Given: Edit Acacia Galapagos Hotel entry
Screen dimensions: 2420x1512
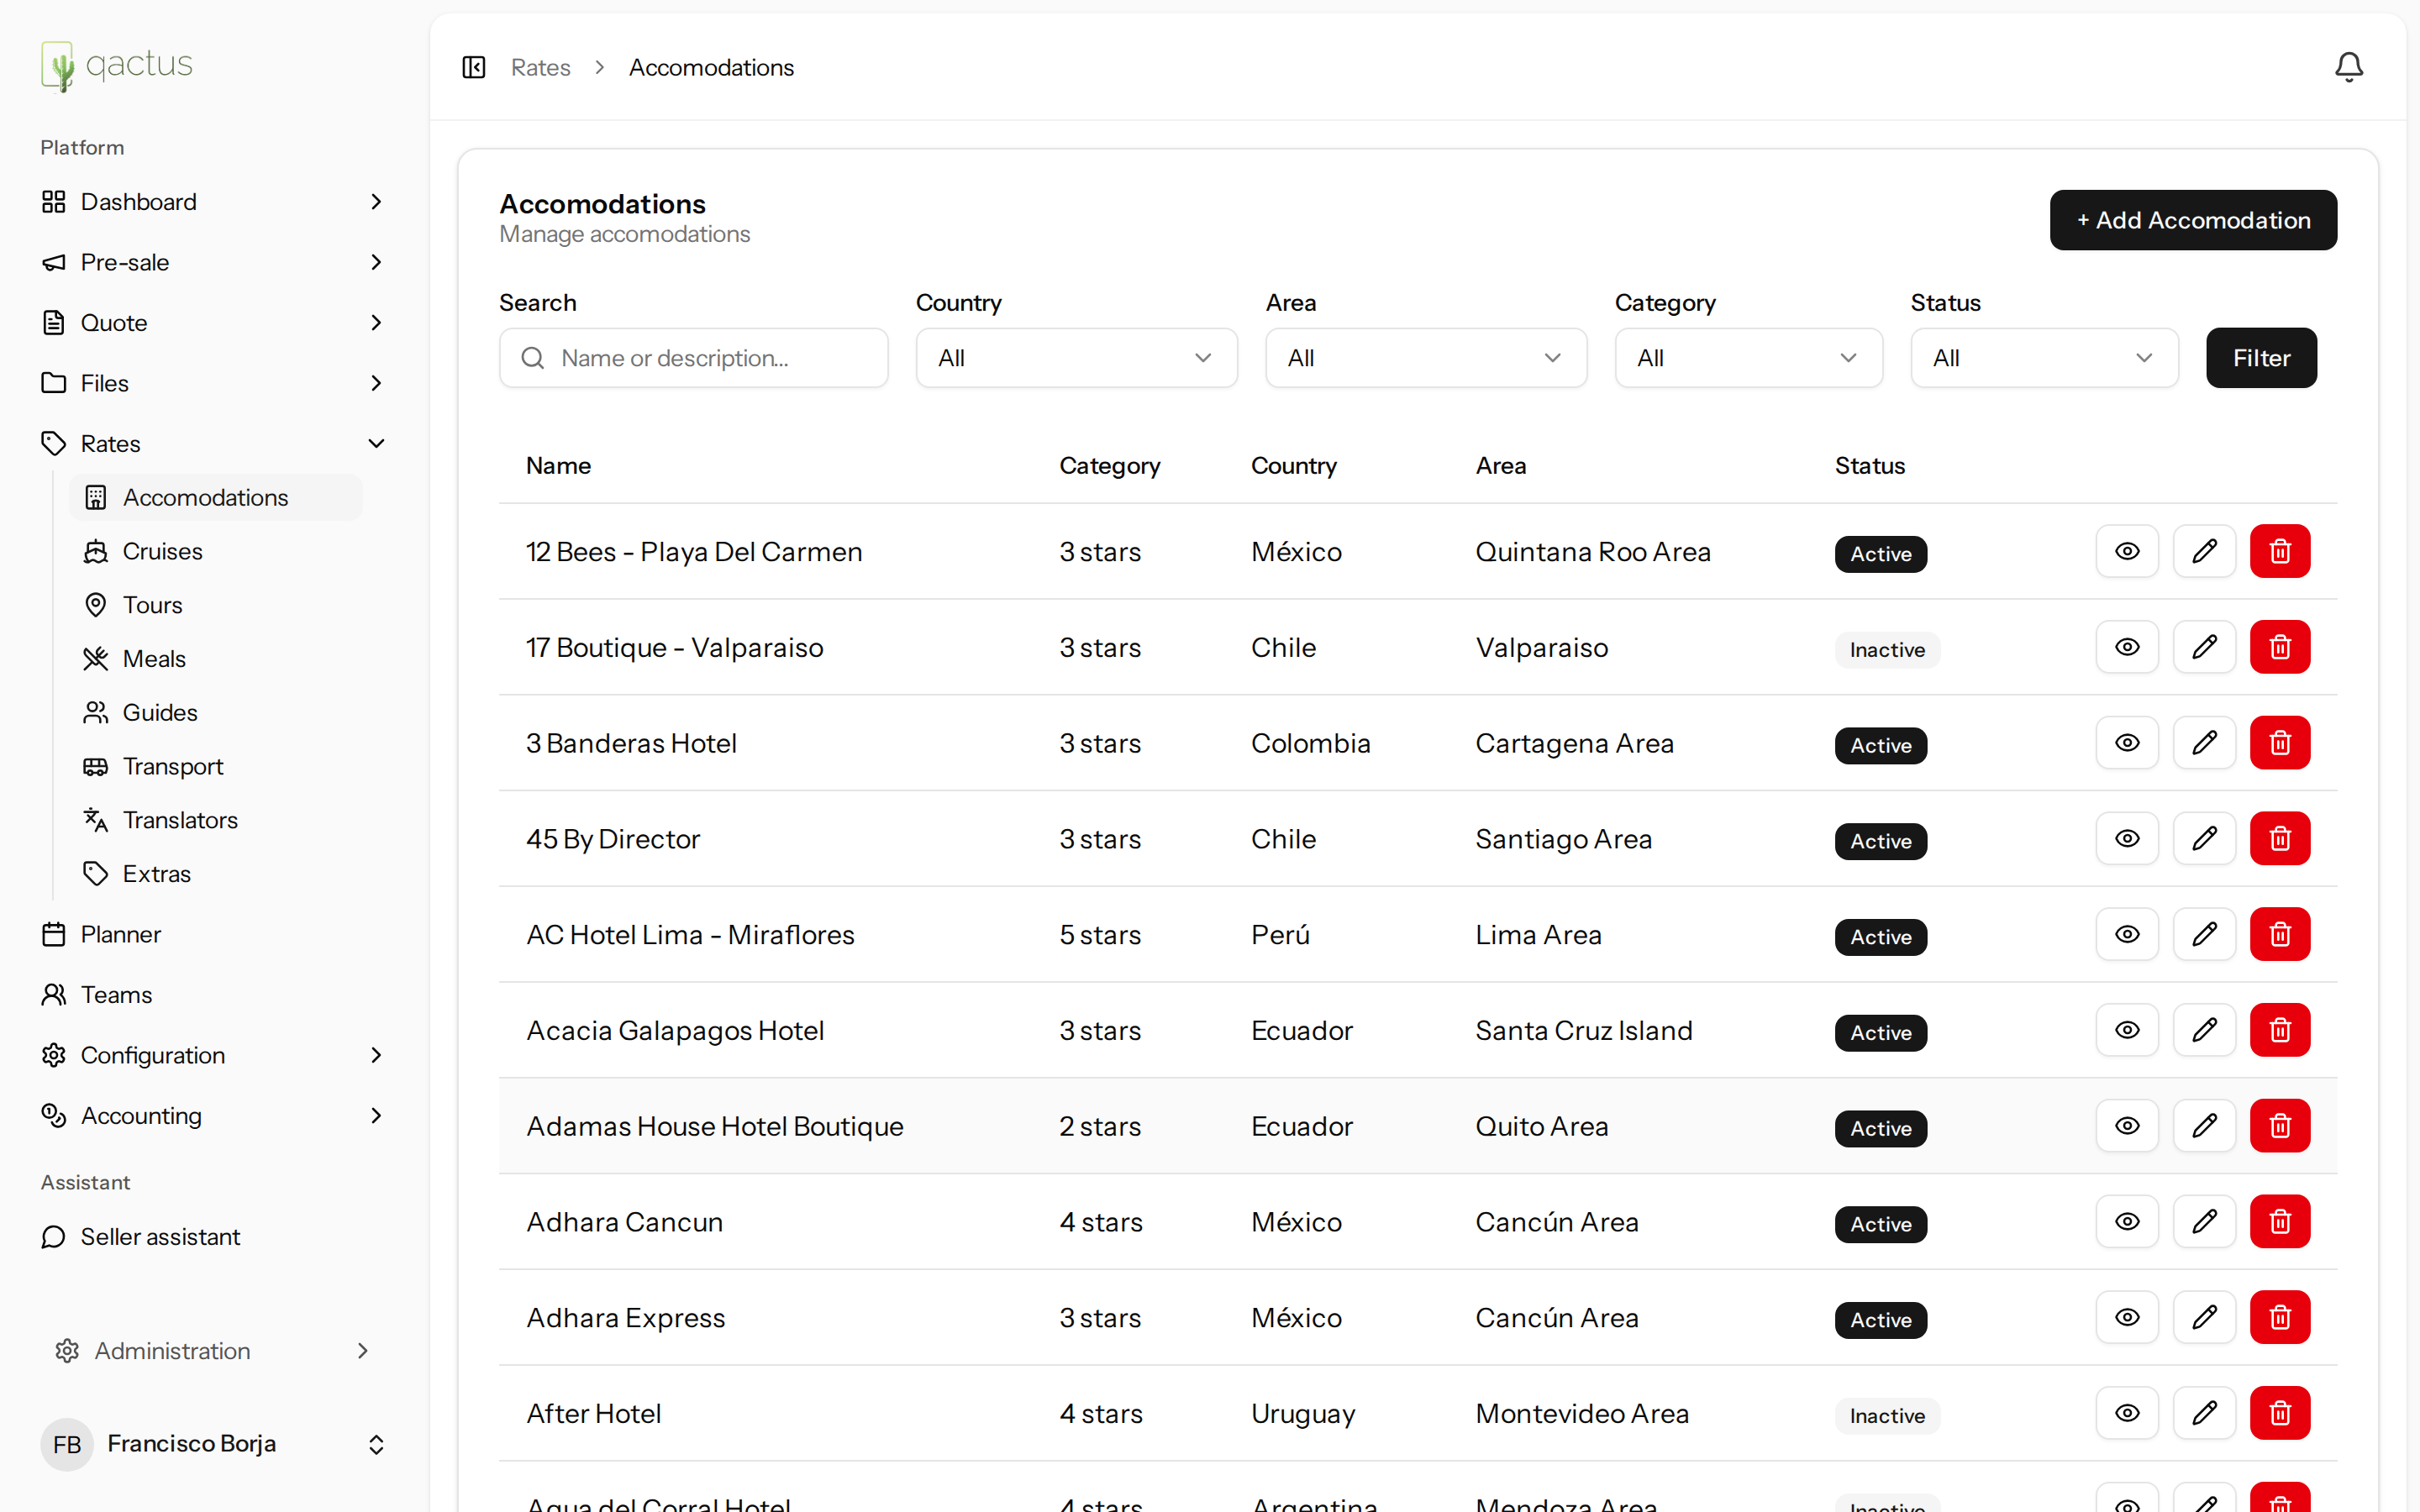Looking at the screenshot, I should 2204,1030.
